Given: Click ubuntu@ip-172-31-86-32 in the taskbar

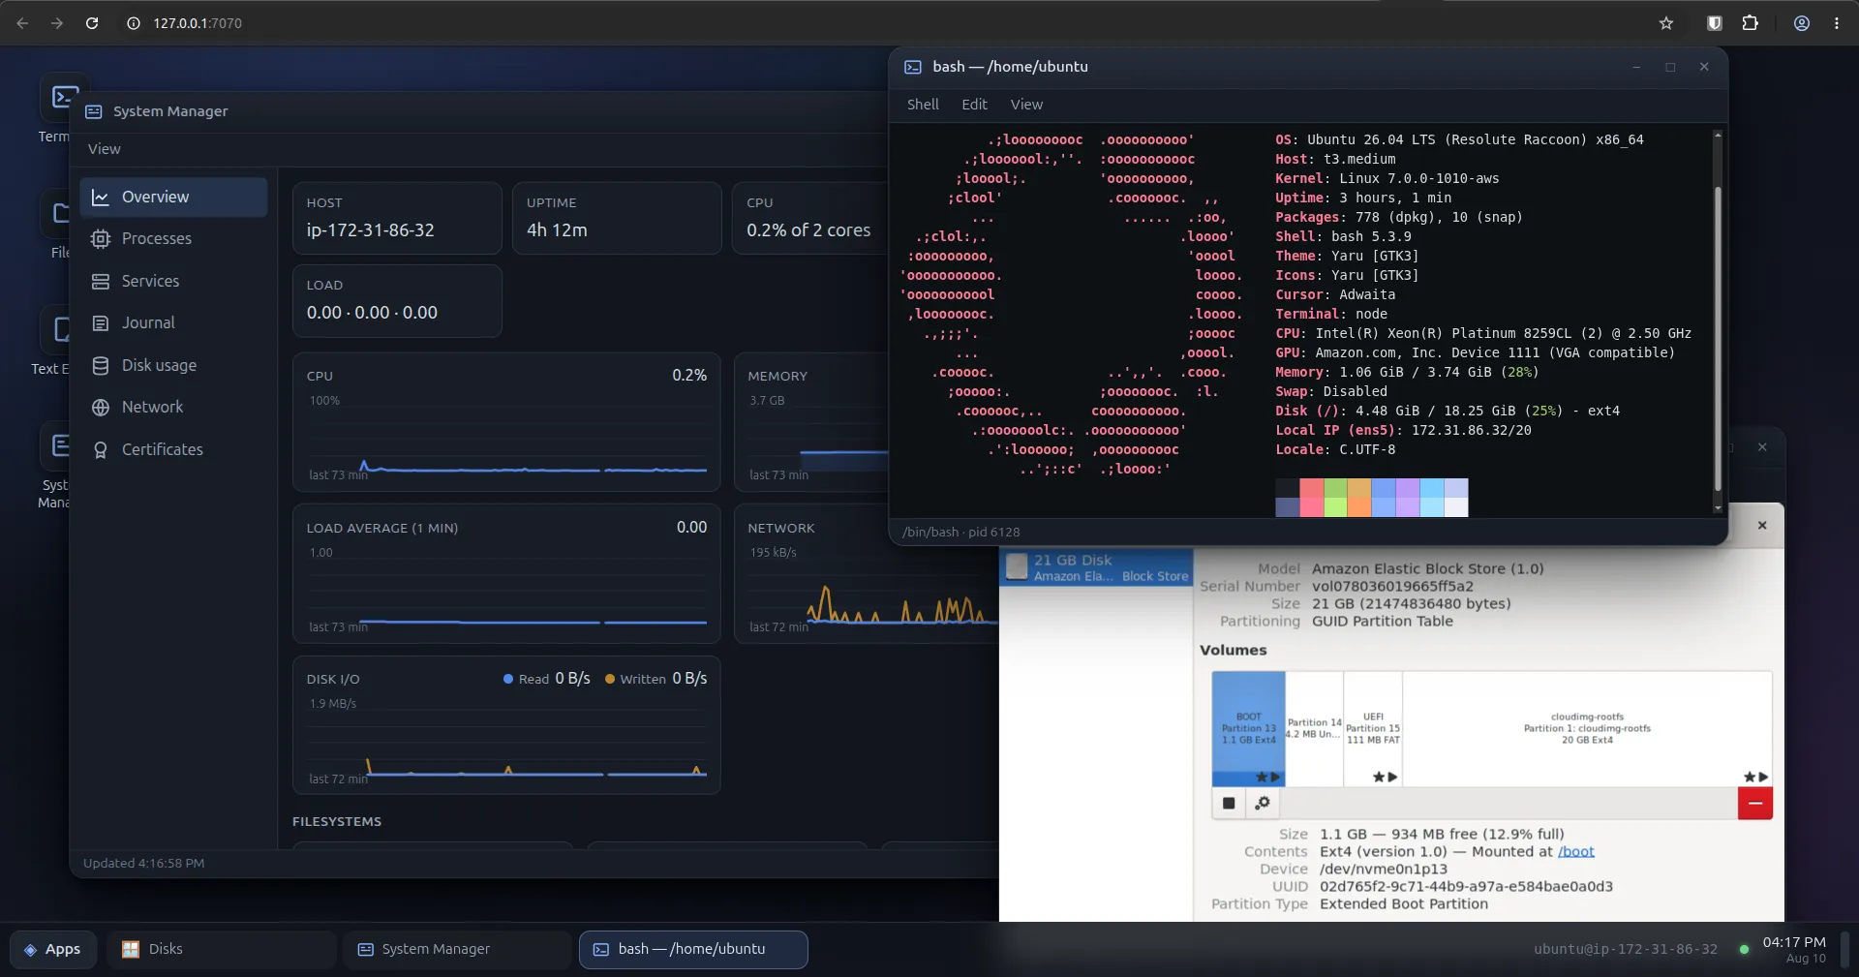Looking at the screenshot, I should 1626,949.
